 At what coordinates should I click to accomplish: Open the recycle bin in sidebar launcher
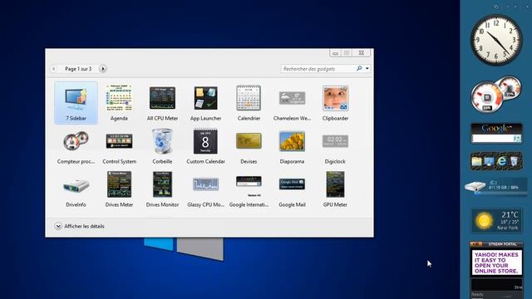tap(515, 161)
